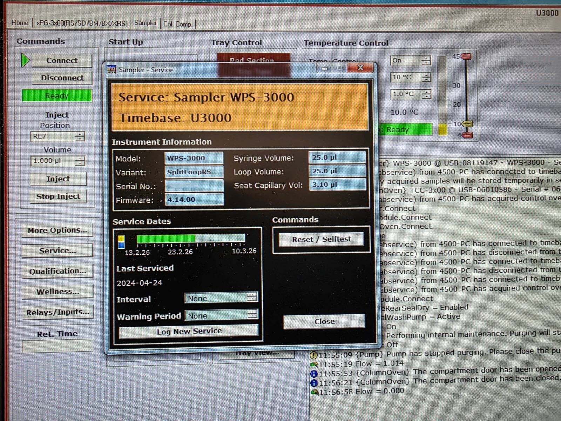Click the Last Serviced date 2024-04-24
The width and height of the screenshot is (561, 421).
tap(140, 283)
